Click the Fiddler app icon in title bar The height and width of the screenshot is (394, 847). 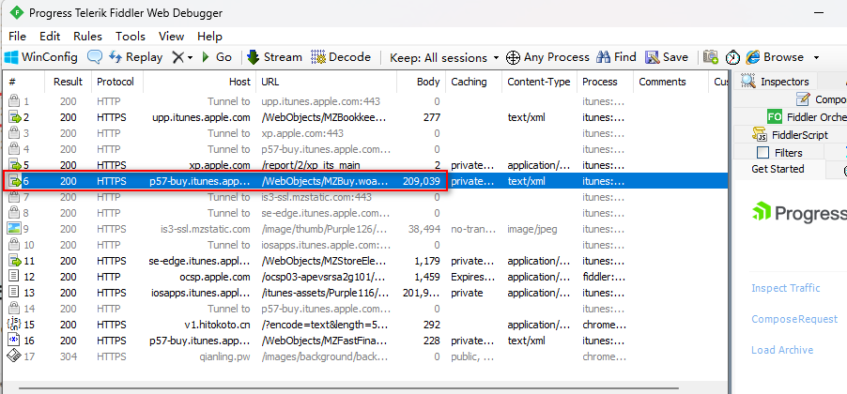tap(16, 12)
